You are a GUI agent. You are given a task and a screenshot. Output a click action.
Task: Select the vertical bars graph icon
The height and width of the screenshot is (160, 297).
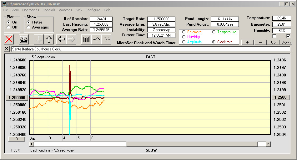pos(86,39)
